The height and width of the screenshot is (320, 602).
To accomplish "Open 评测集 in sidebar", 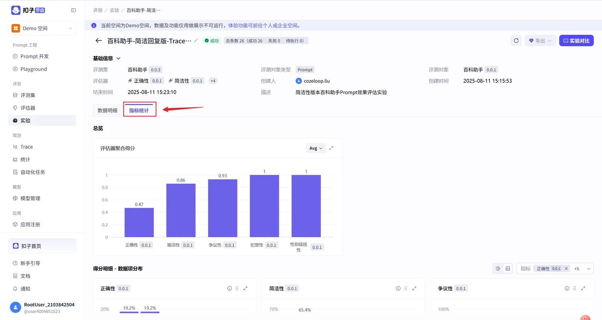I will tap(42, 95).
